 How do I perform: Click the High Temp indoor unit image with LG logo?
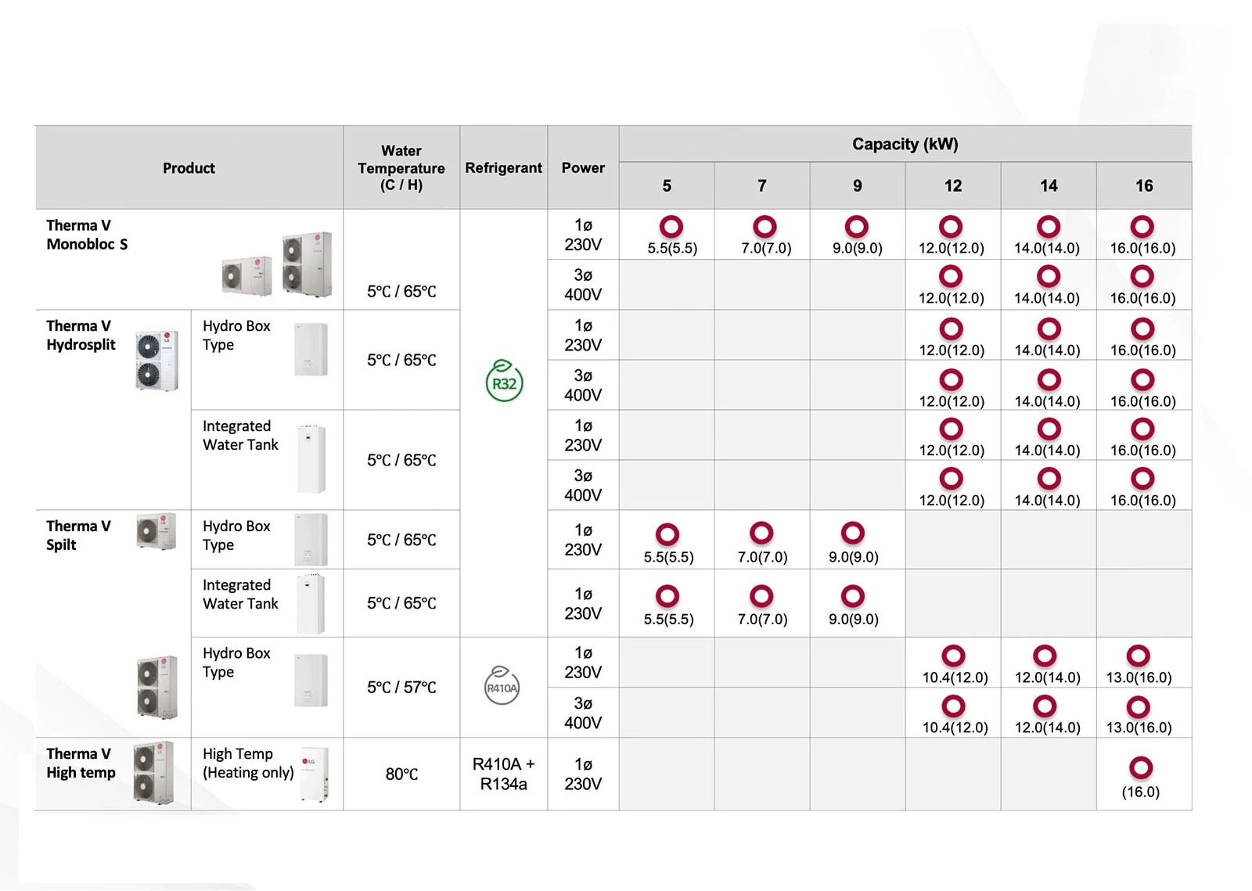tap(315, 774)
